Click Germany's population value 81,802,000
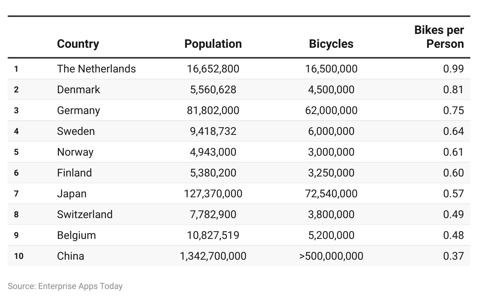The width and height of the screenshot is (478, 299). (x=213, y=110)
